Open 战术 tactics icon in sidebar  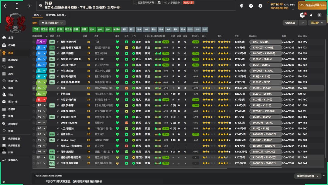(x=4, y=74)
